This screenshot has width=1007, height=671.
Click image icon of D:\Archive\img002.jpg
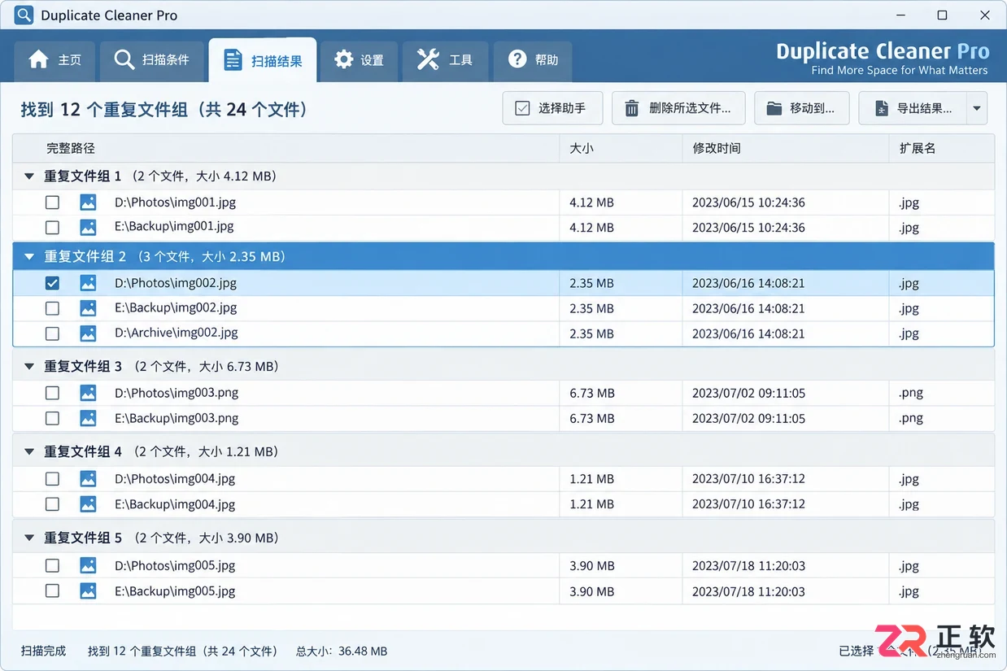click(x=88, y=333)
